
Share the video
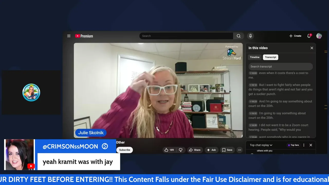(195, 150)
